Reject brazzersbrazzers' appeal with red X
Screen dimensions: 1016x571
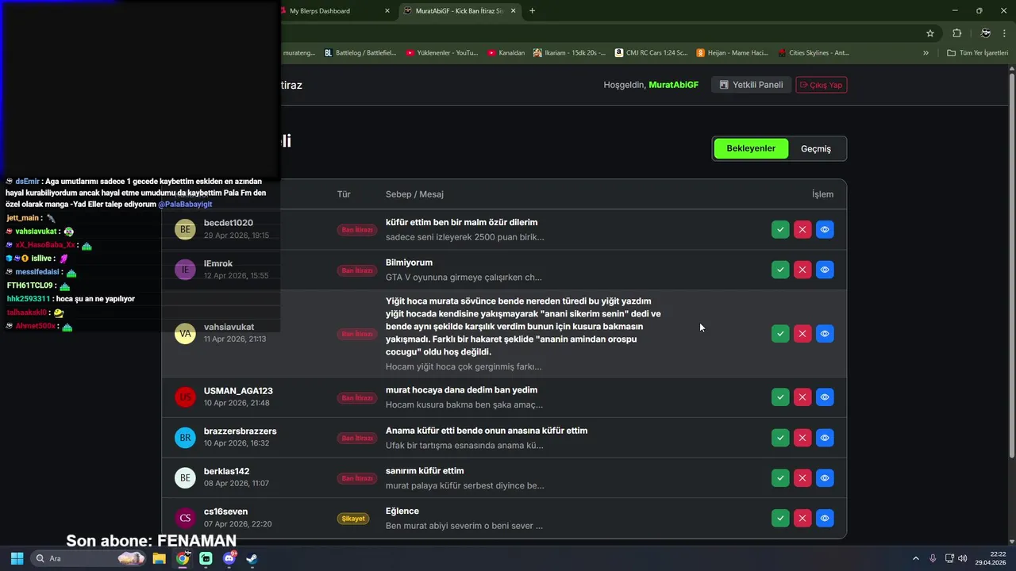[802, 438]
